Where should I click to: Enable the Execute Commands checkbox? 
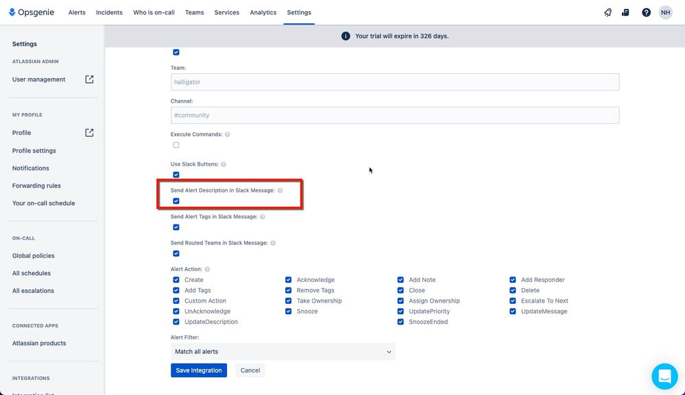(176, 144)
